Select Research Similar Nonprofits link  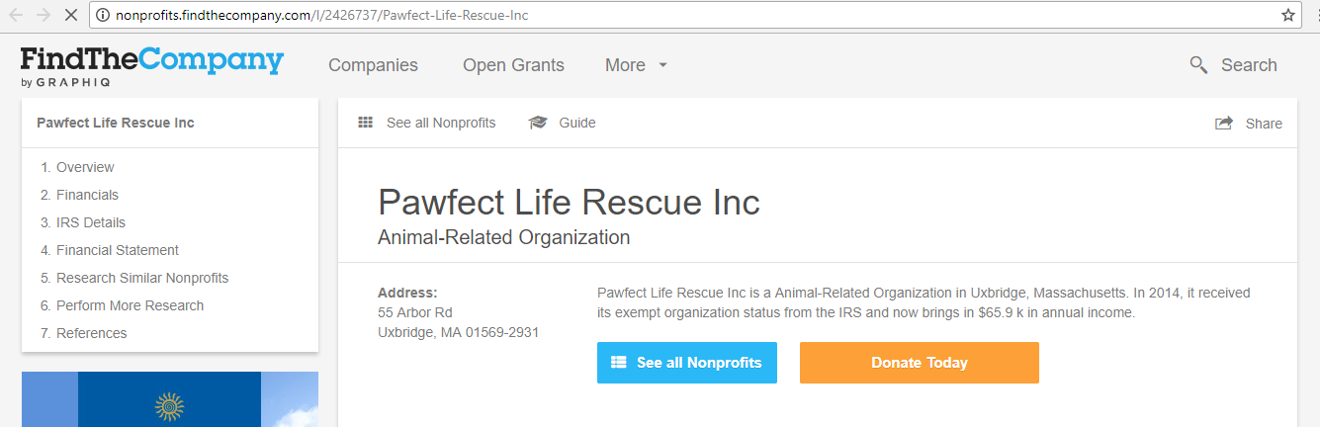pyautogui.click(x=141, y=278)
